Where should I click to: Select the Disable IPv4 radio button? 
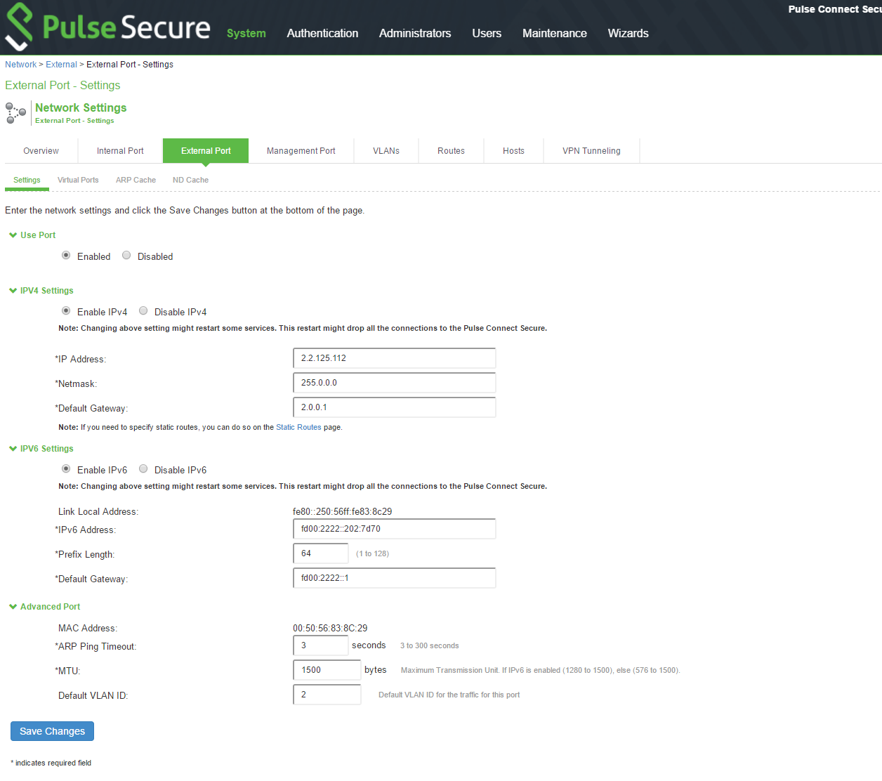pos(143,311)
